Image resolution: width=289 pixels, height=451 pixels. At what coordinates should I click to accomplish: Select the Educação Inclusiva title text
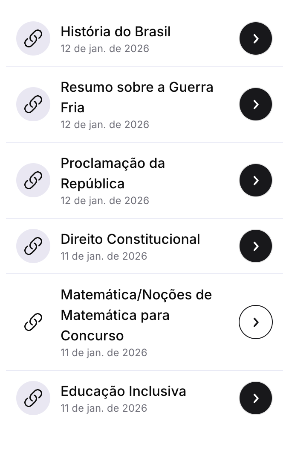[123, 391]
